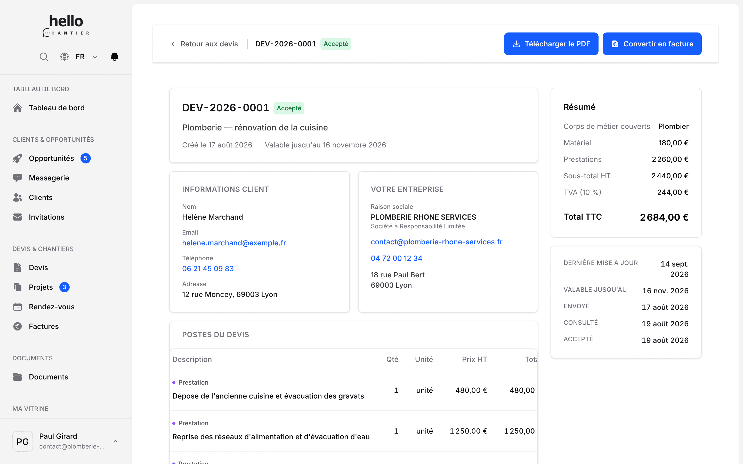Click the Devis document icon
The image size is (743, 464).
coord(18,268)
